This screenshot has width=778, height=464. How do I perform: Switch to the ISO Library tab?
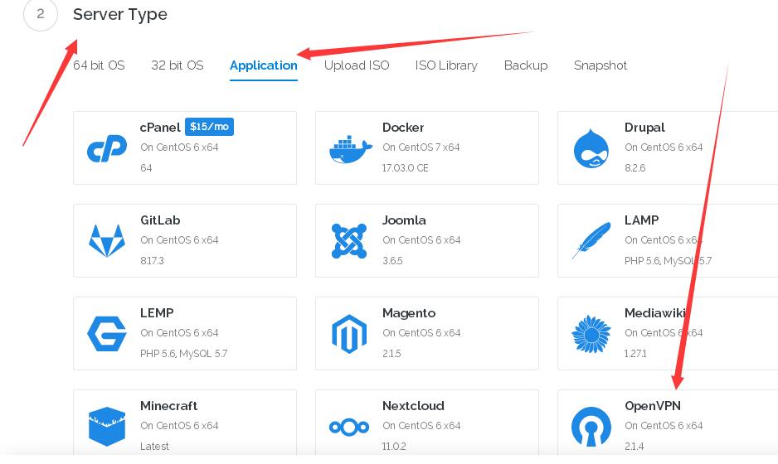click(x=446, y=65)
